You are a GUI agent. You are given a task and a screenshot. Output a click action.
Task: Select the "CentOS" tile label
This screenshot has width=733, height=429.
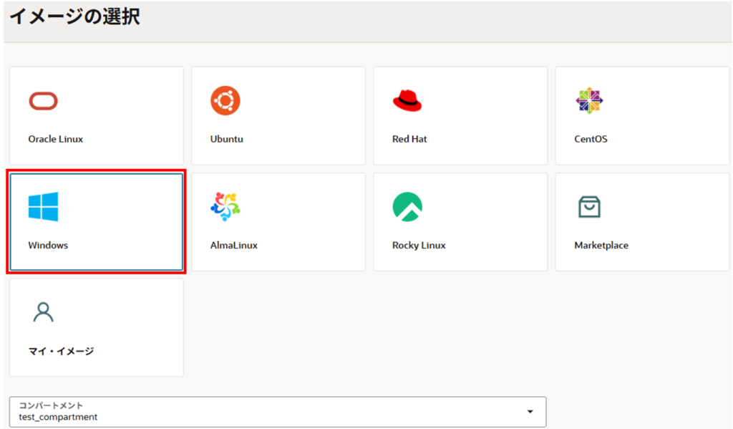coord(591,139)
